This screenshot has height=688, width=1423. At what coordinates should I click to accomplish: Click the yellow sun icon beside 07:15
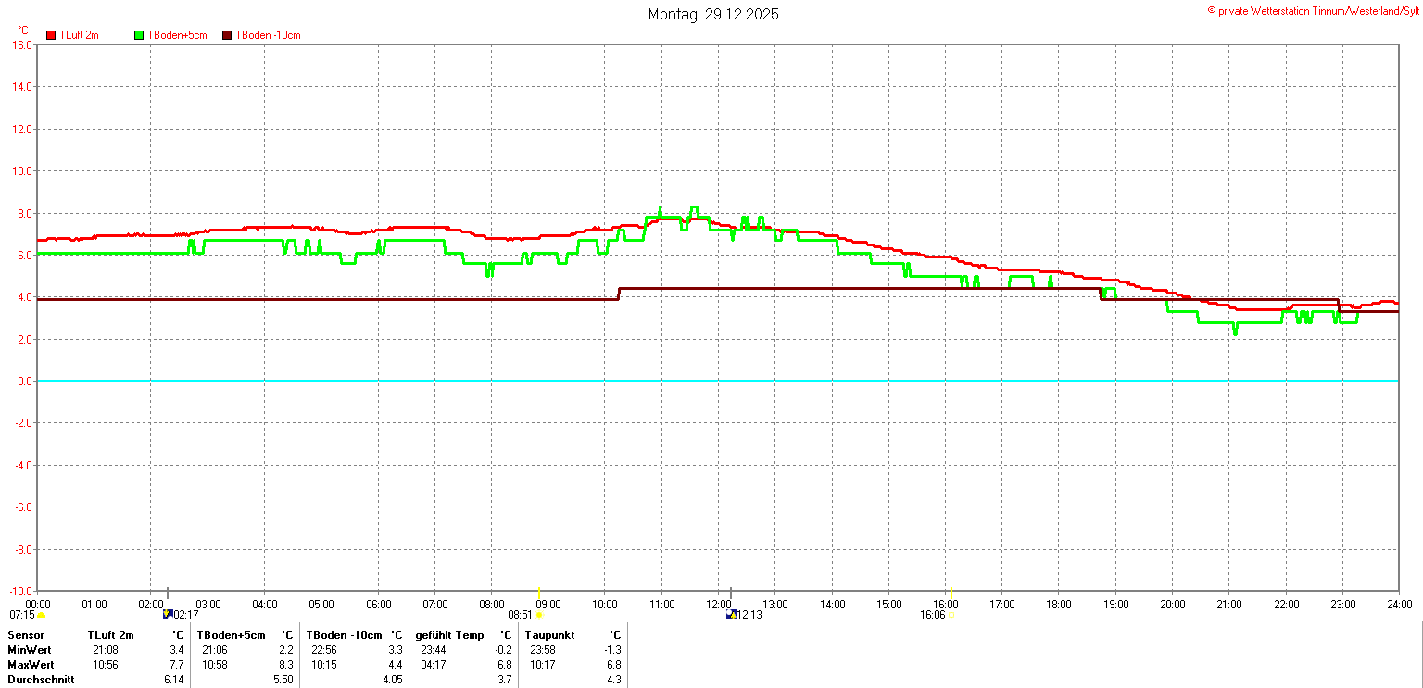point(41,615)
